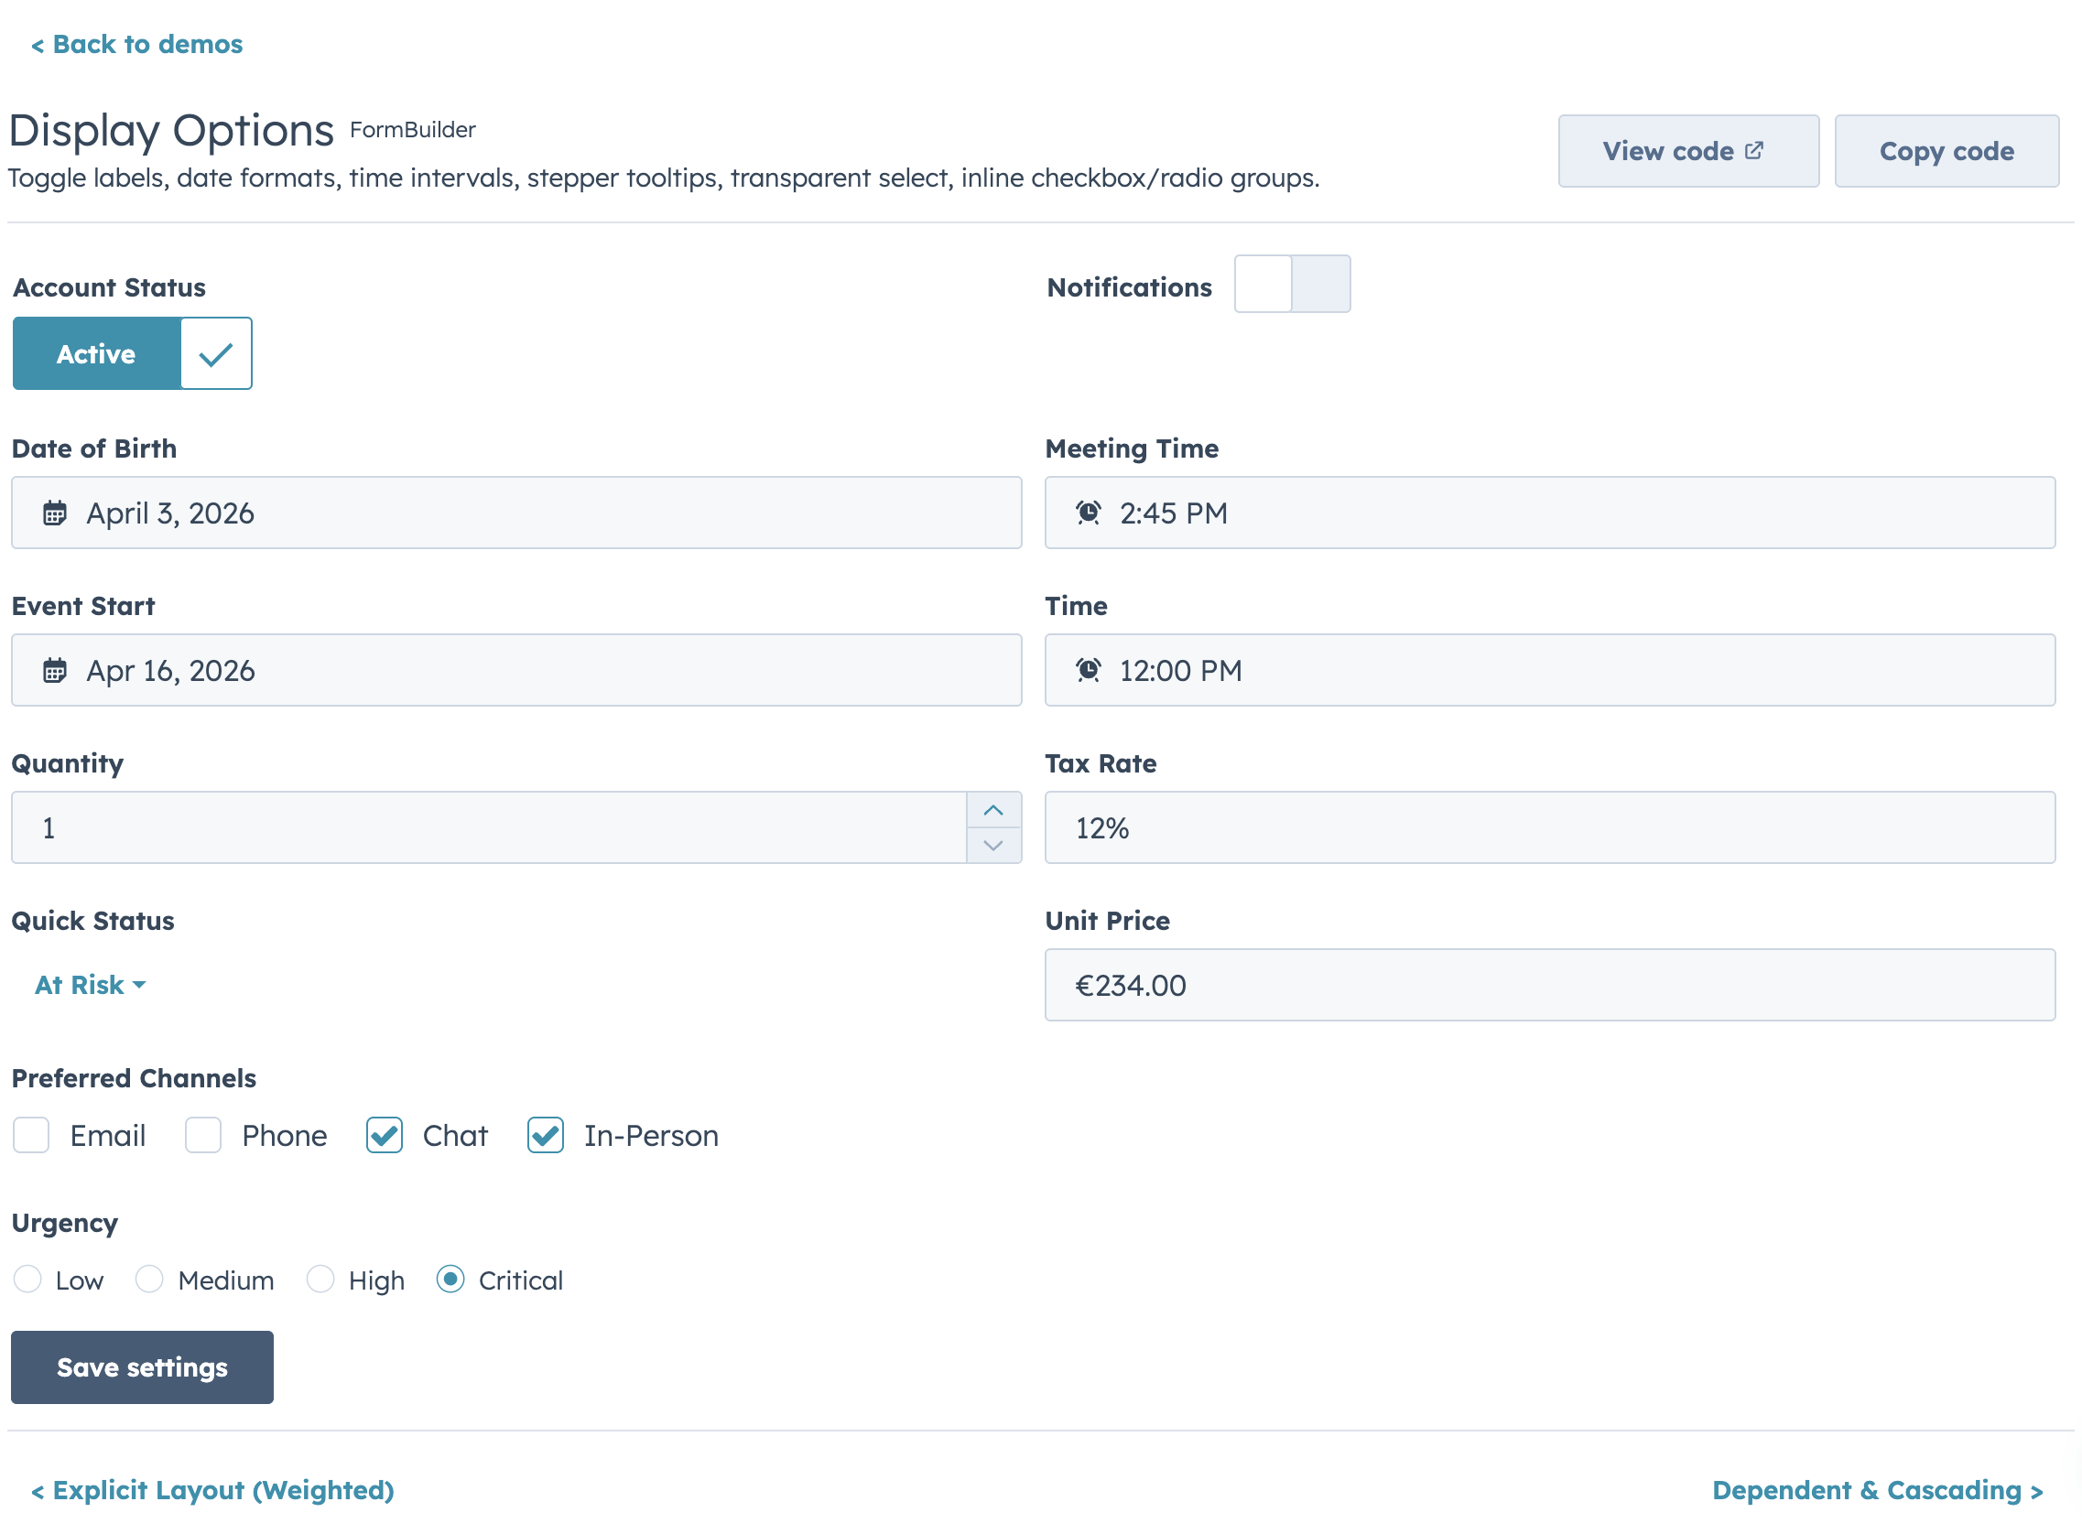Open the Meeting Time 2:45 PM selector

click(x=1548, y=513)
